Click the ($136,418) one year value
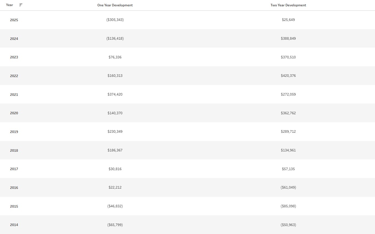Screen dimensions: 375x234 tap(115, 39)
